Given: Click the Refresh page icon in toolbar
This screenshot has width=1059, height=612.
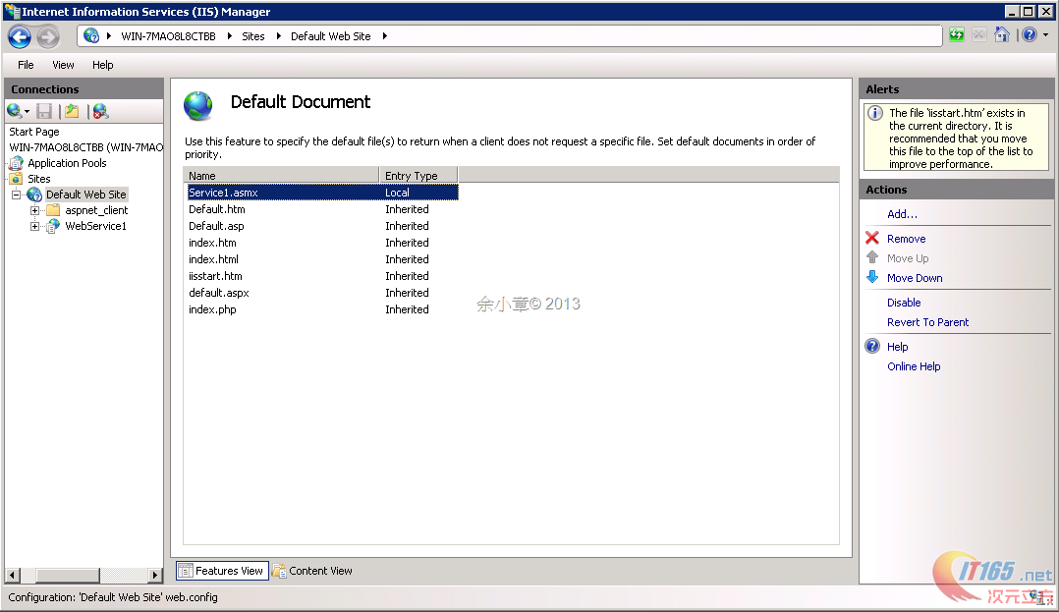Looking at the screenshot, I should click(x=957, y=35).
